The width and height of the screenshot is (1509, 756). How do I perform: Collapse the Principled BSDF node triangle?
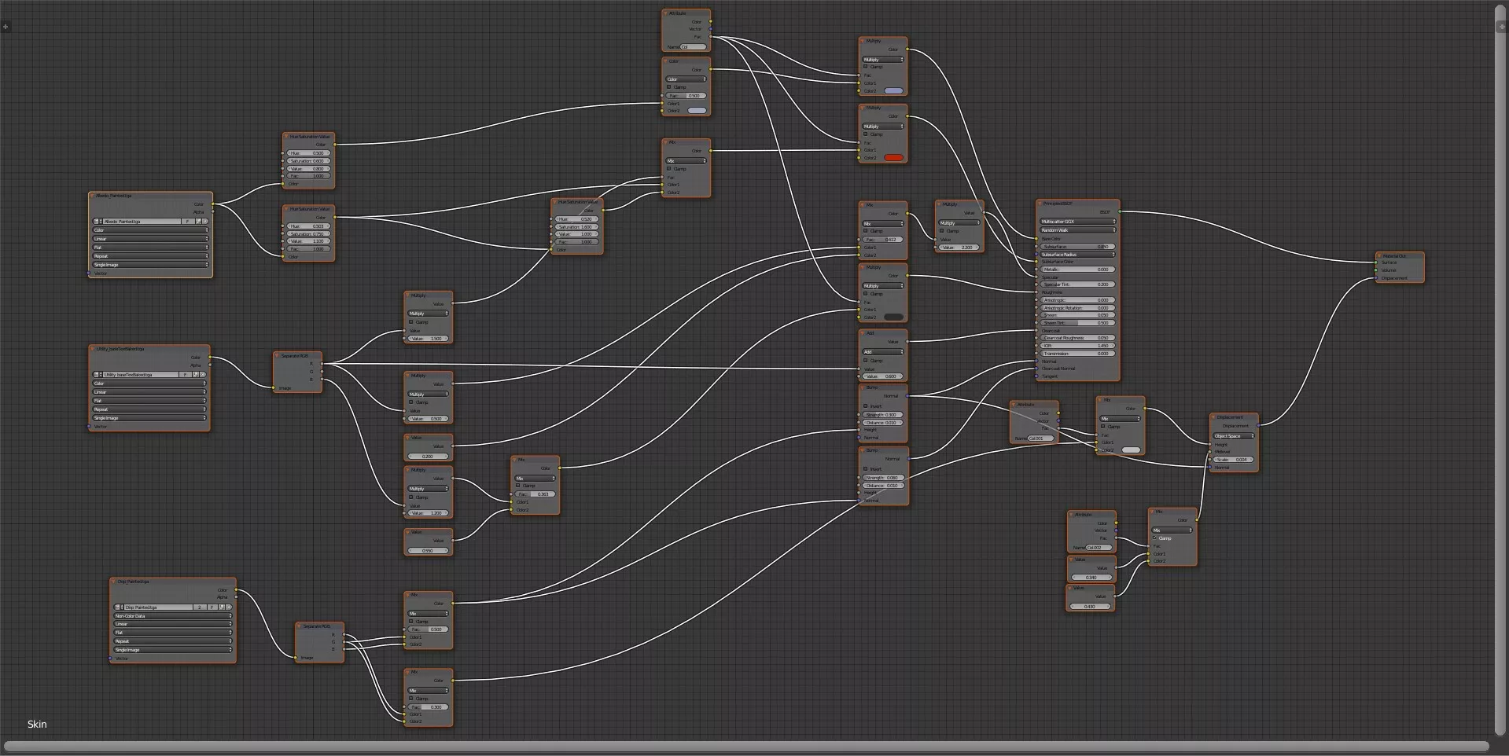[1040, 204]
